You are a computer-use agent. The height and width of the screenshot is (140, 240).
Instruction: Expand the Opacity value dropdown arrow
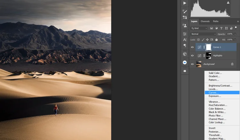click(235, 34)
